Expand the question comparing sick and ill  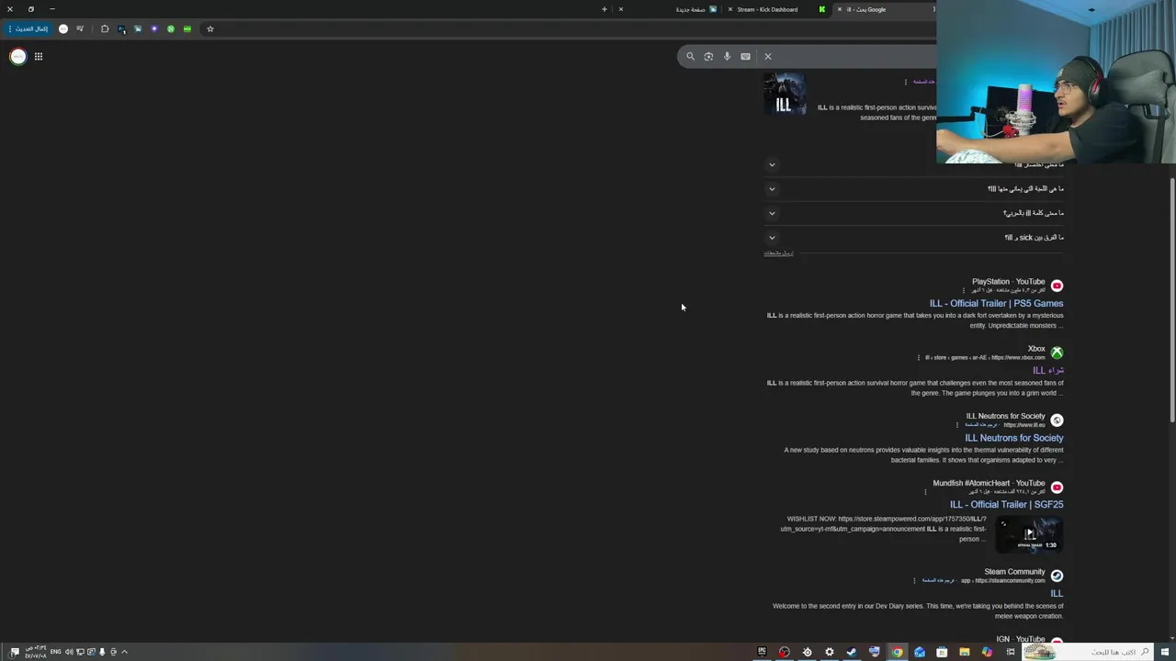(772, 238)
